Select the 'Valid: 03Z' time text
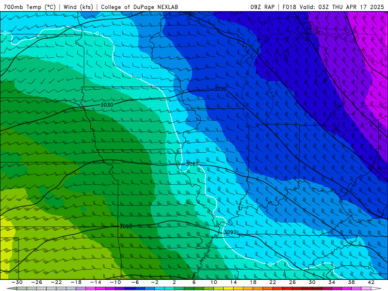The height and width of the screenshot is (291, 388). pos(314,7)
